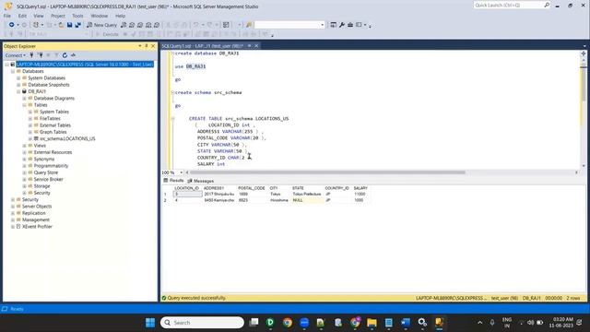Viewport: 590px width, 332px height.
Task: Expand the Programmability folder node
Action: [25, 166]
